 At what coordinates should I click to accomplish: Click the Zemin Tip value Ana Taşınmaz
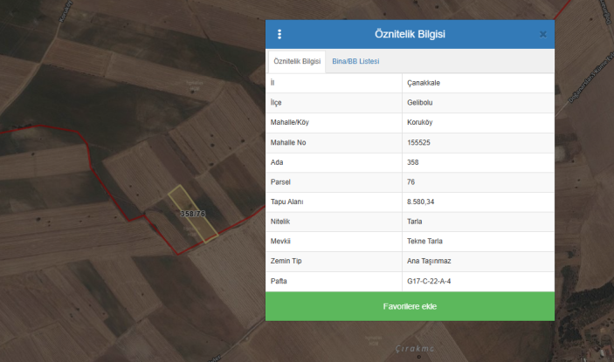coord(429,262)
